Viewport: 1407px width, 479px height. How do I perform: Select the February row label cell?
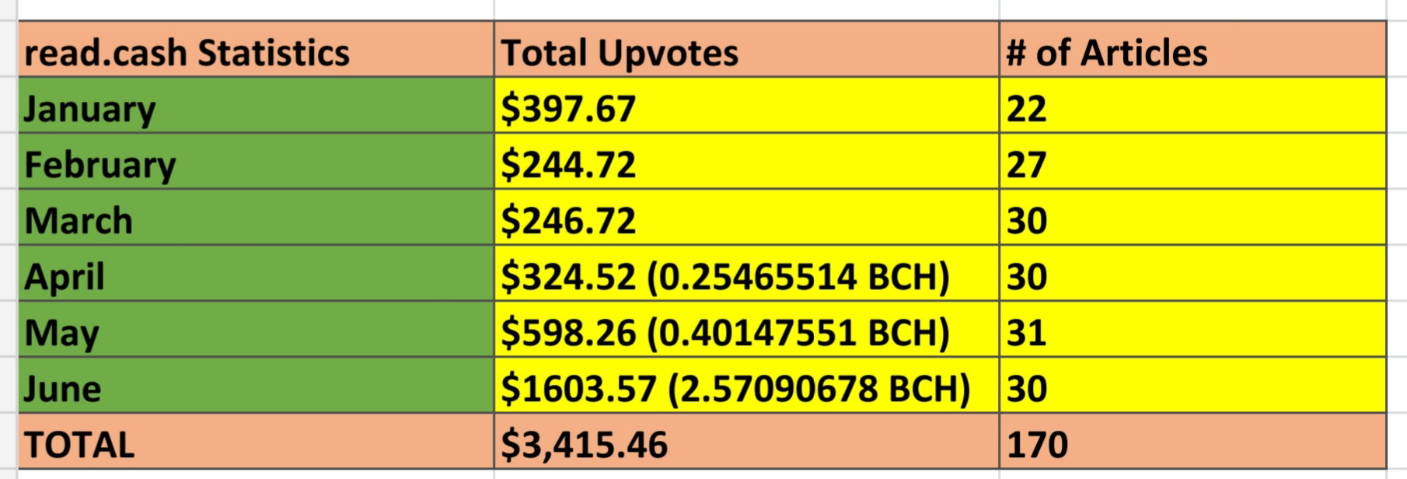pos(256,161)
